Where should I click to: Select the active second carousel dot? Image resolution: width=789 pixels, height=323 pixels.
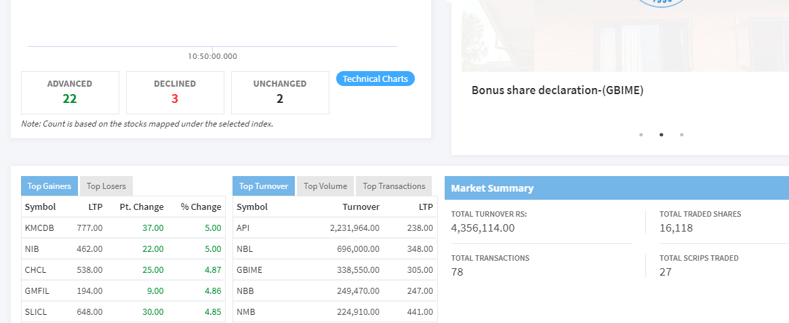point(661,135)
